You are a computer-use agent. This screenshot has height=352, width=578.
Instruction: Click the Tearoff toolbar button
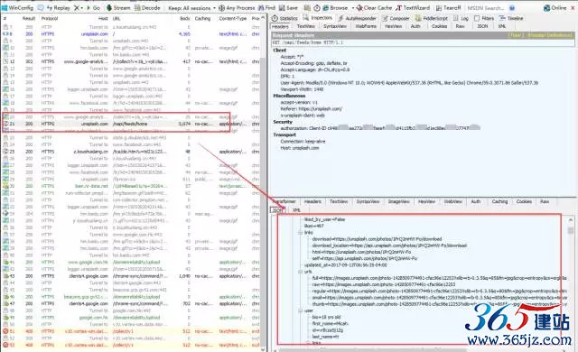[448, 8]
